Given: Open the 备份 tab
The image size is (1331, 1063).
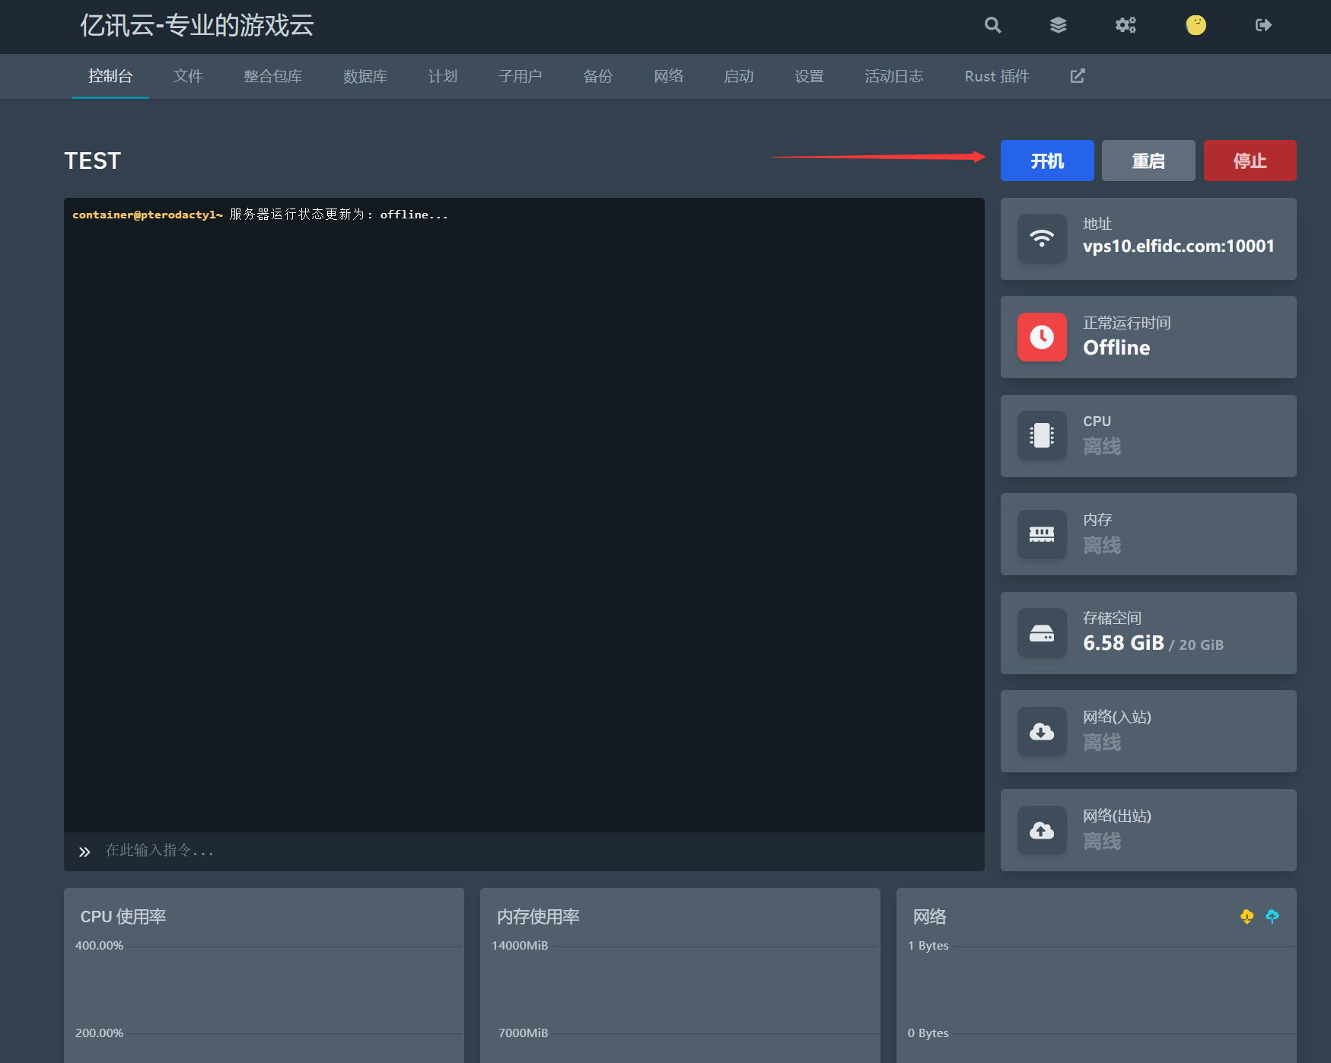Looking at the screenshot, I should [598, 76].
